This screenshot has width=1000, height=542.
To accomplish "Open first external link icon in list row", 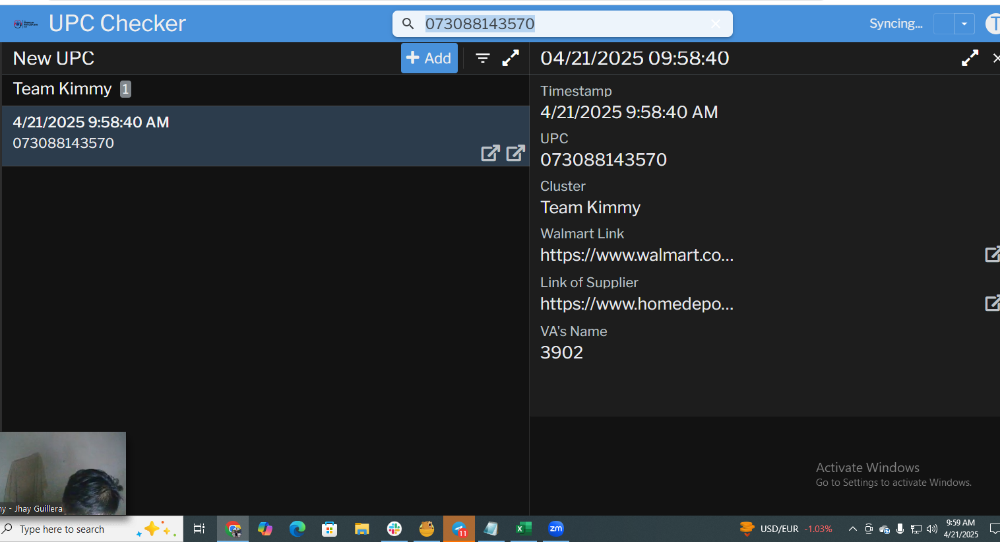I will click(x=490, y=153).
